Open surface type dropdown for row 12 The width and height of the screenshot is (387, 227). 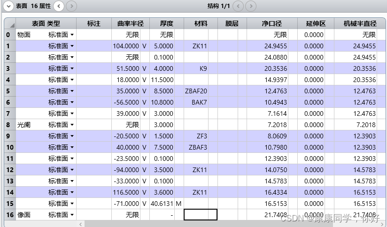pos(72,170)
